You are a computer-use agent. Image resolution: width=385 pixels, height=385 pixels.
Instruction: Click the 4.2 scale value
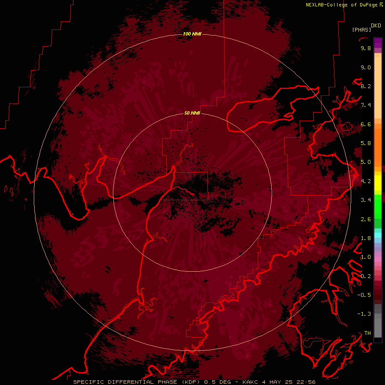(x=366, y=181)
